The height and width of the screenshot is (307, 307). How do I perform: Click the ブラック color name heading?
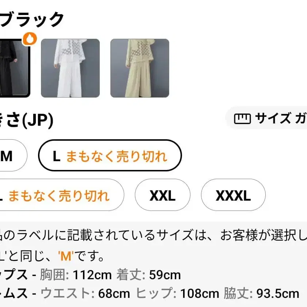click(32, 20)
